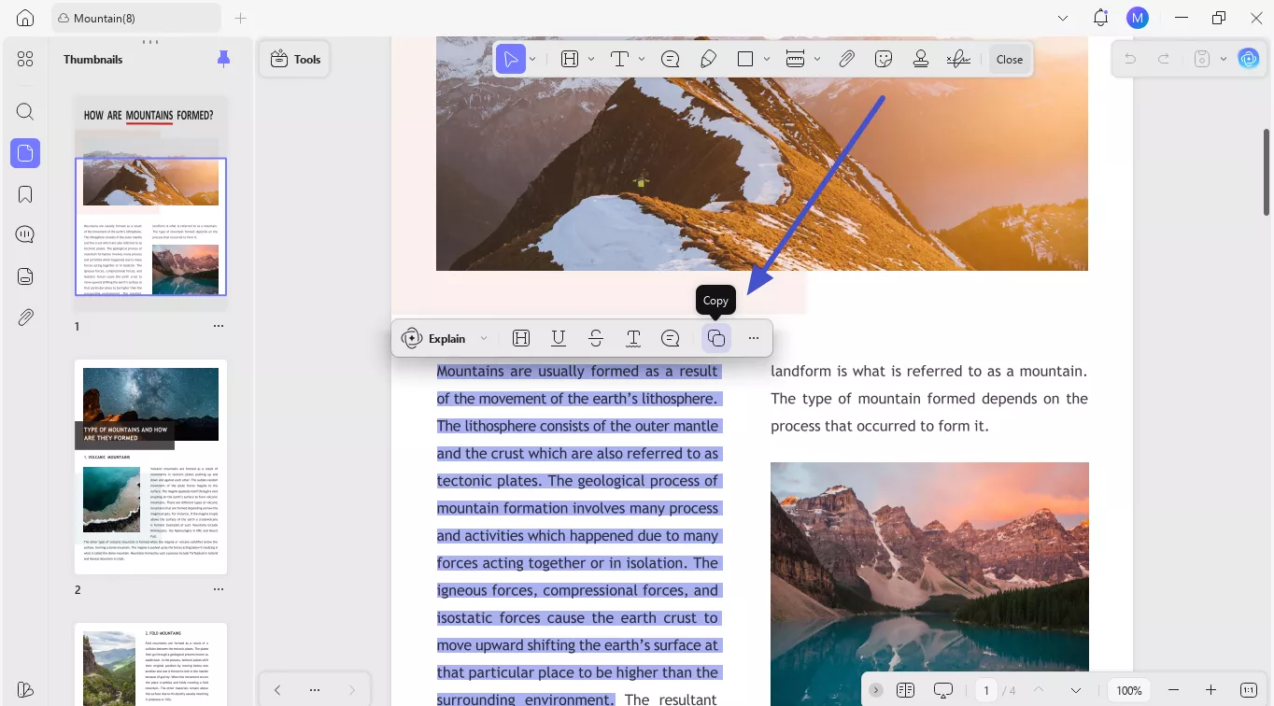Apply squiggly underline from floating toolbar
This screenshot has height=706, width=1274.
tap(633, 338)
